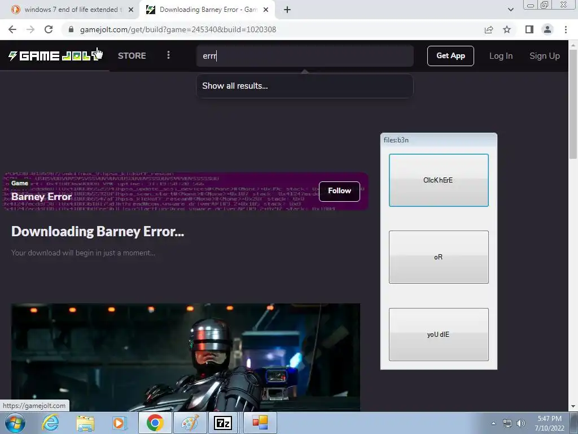Open the Log In link

pos(501,56)
